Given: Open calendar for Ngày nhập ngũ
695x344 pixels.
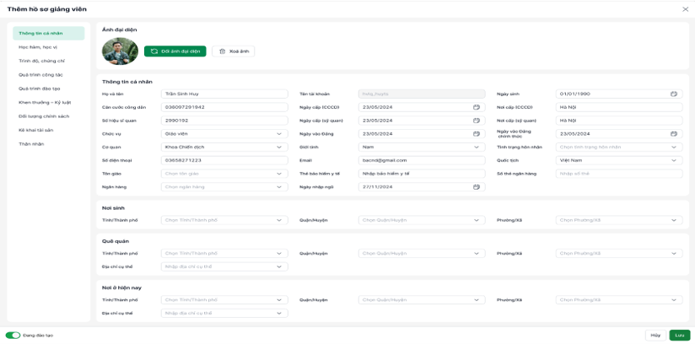Looking at the screenshot, I should (476, 187).
